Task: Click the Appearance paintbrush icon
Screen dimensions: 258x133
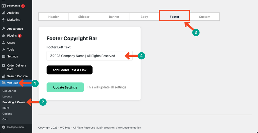Action: pyautogui.click(x=3, y=29)
